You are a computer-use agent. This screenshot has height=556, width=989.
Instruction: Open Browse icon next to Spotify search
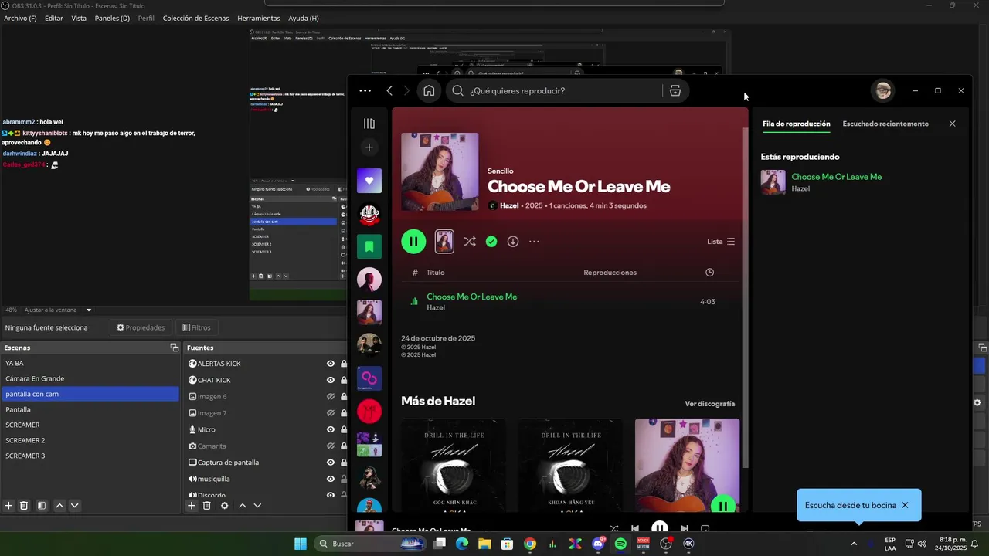pos(675,90)
